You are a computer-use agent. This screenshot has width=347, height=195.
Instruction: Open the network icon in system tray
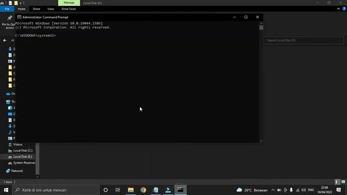pyautogui.click(x=298, y=190)
